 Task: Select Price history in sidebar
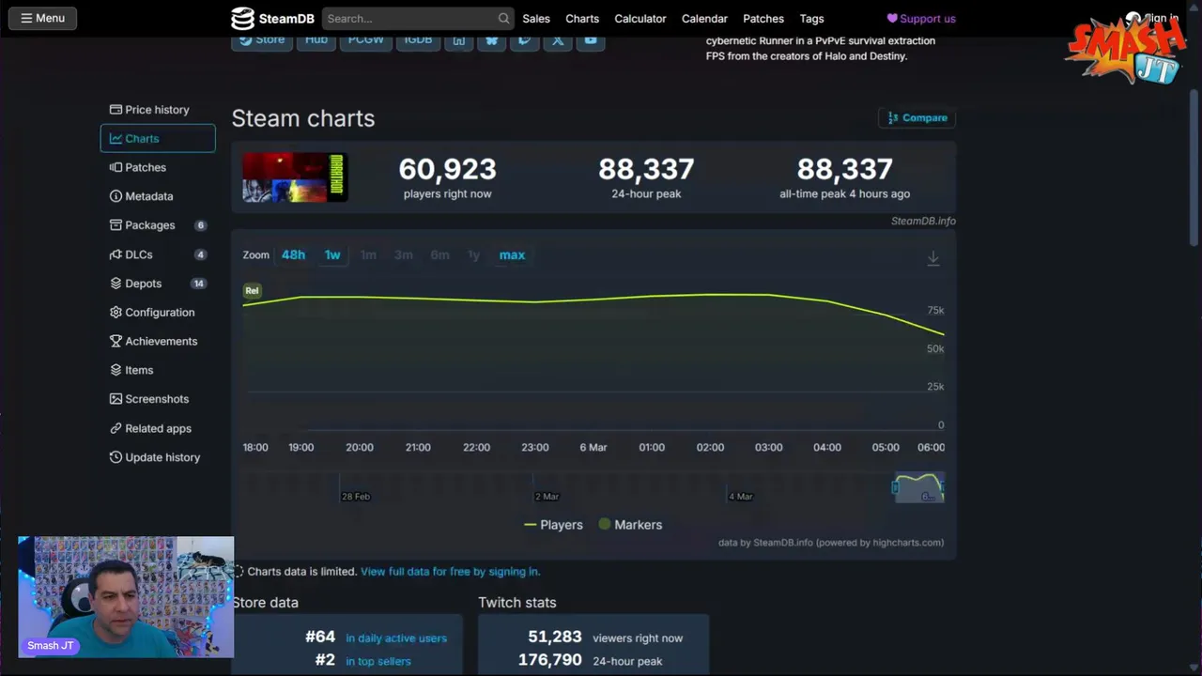pyautogui.click(x=158, y=110)
